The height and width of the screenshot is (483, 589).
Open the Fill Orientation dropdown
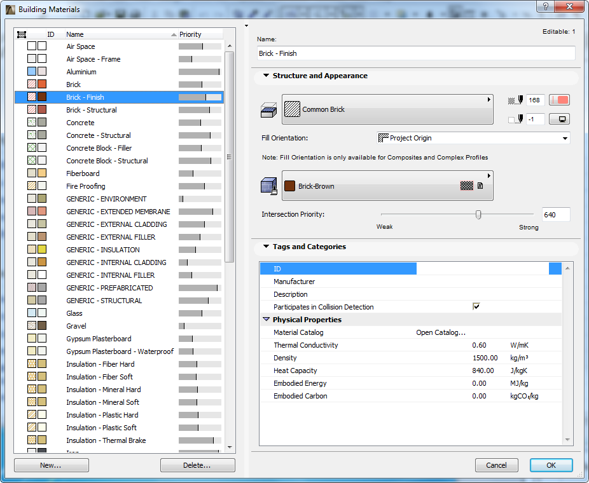click(473, 138)
